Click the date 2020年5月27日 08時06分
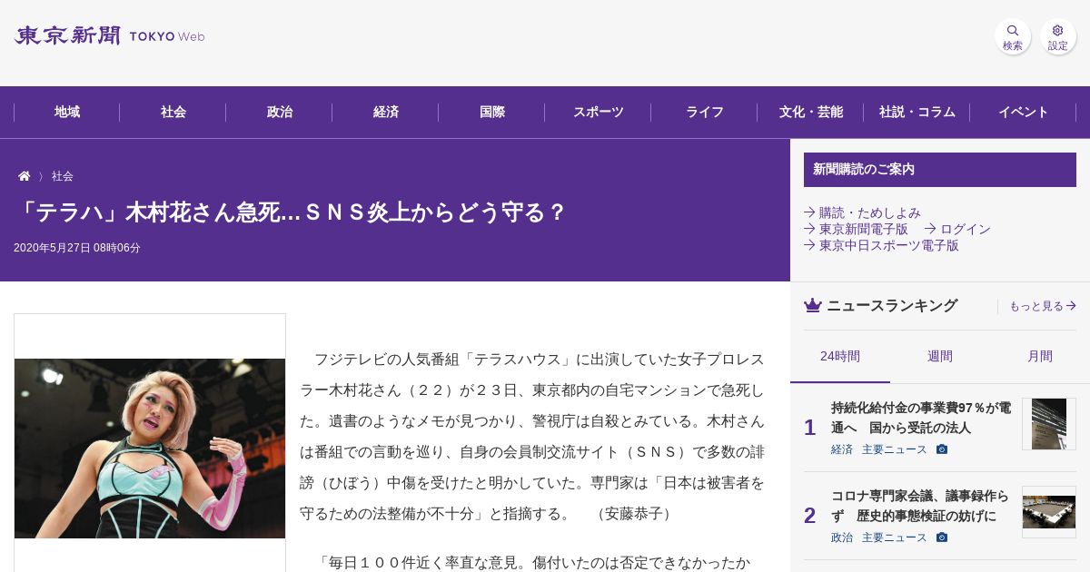This screenshot has width=1090, height=572. click(x=77, y=248)
